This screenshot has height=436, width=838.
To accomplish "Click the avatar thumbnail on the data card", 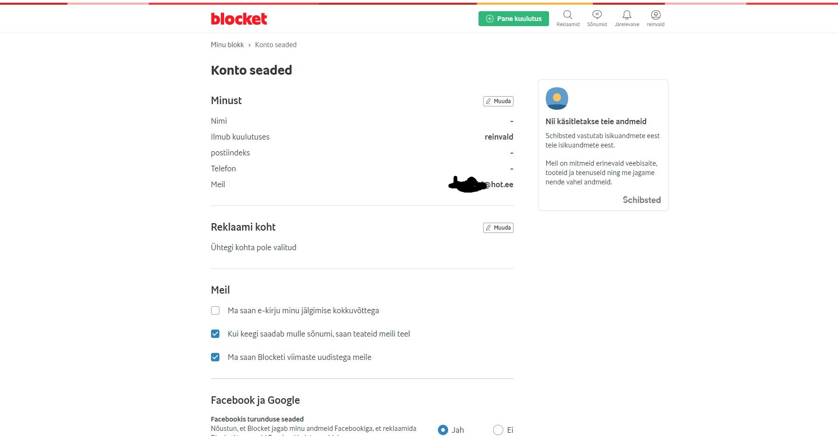I will click(x=556, y=98).
